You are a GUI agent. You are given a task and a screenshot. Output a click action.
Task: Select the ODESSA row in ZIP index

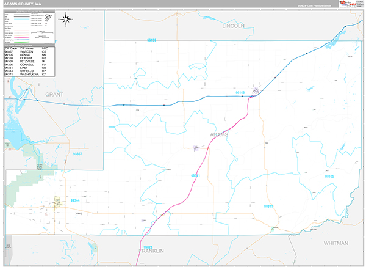[x=29, y=58]
